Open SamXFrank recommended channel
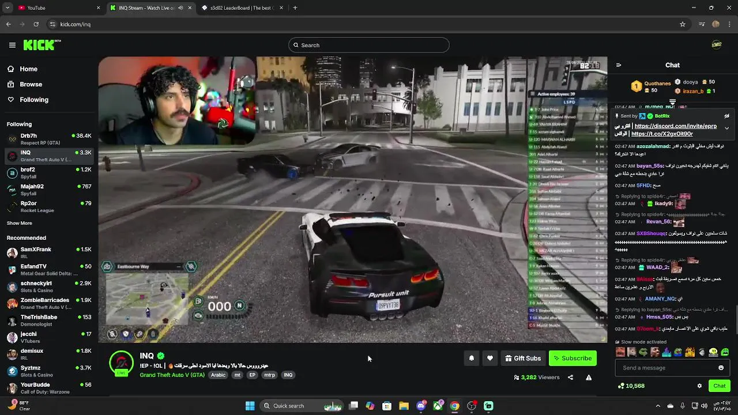Screen dimensions: 738x415 tap(48, 252)
